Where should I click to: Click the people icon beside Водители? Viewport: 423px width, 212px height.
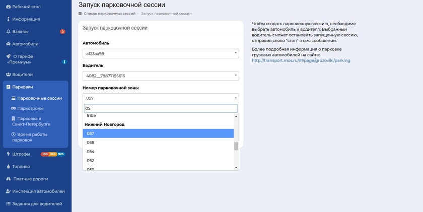point(8,75)
